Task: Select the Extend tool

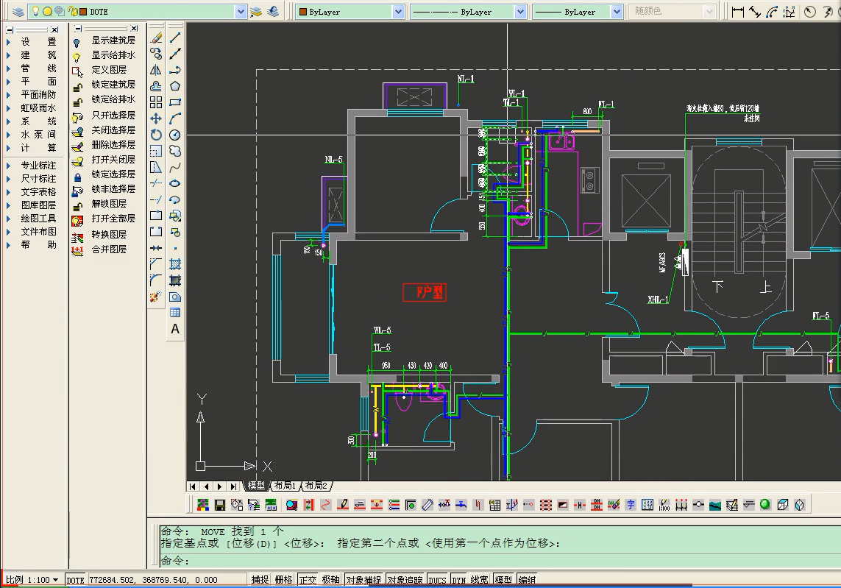Action: tap(156, 199)
